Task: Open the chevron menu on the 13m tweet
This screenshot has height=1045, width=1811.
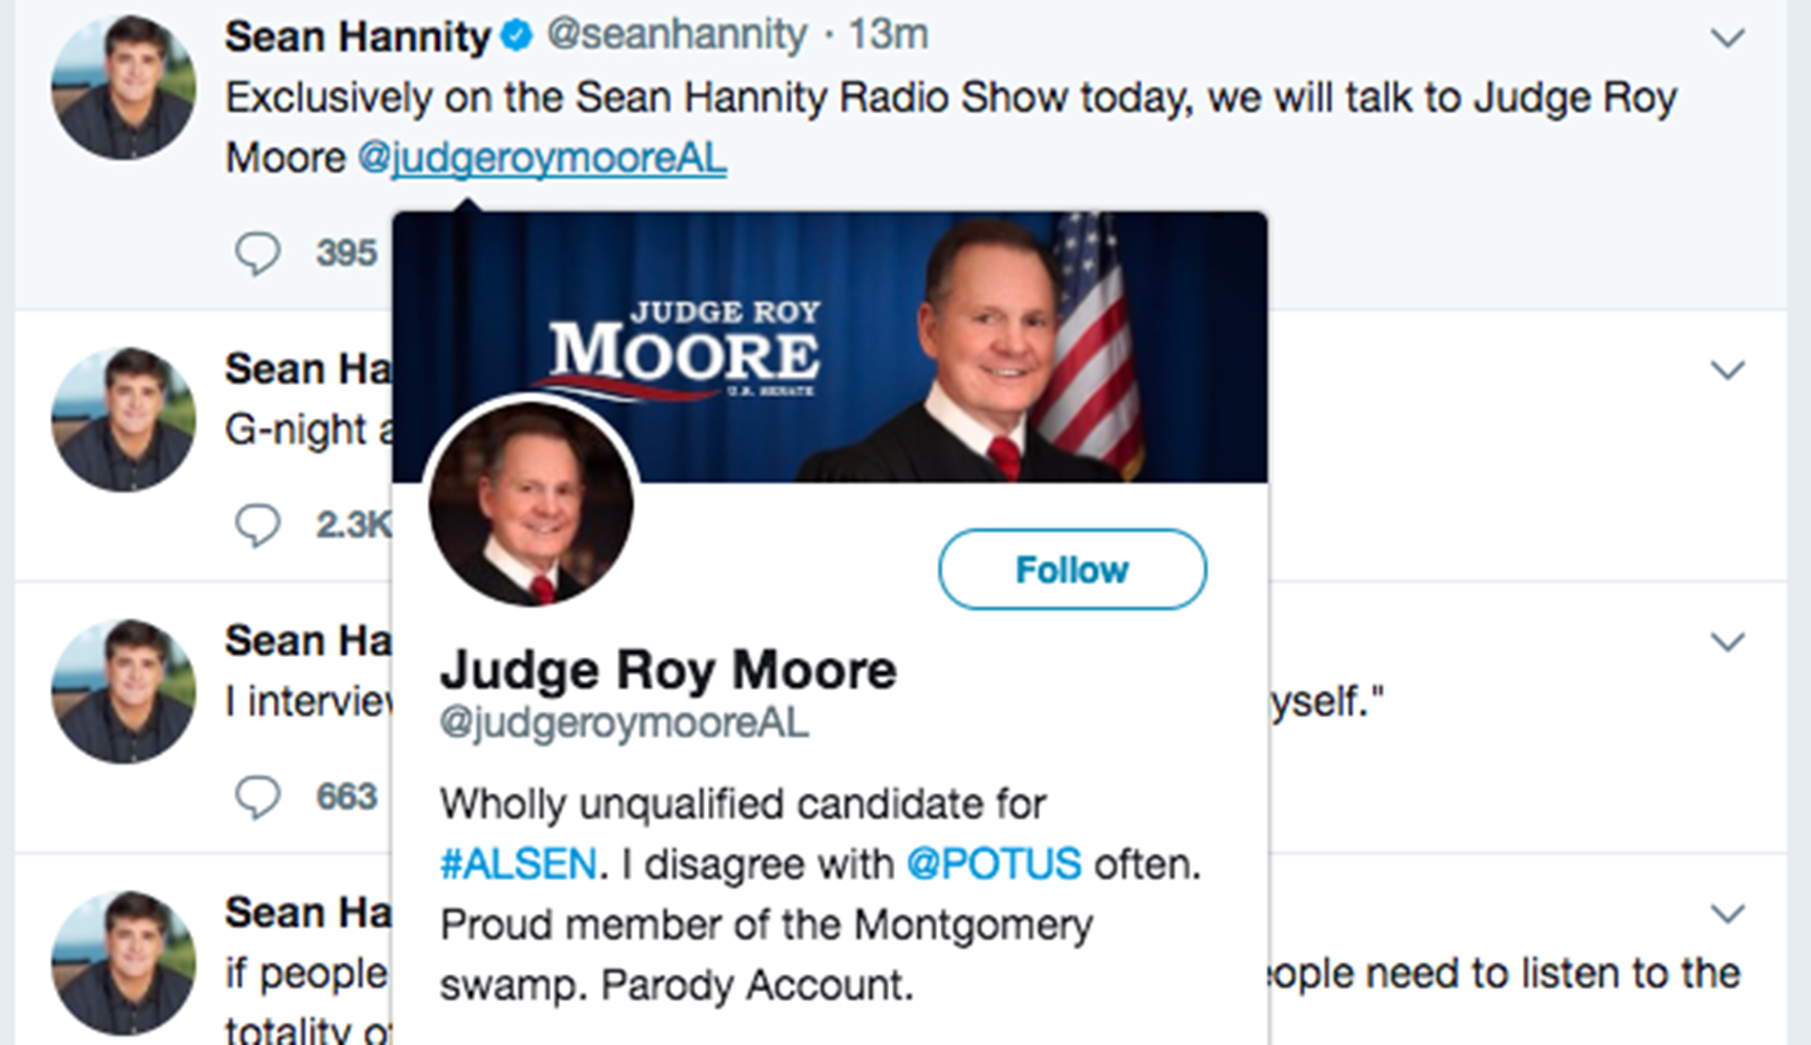Action: 1727,38
